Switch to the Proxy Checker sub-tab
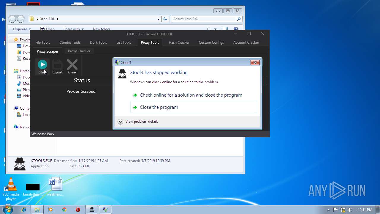This screenshot has width=380, height=214. pos(79,51)
